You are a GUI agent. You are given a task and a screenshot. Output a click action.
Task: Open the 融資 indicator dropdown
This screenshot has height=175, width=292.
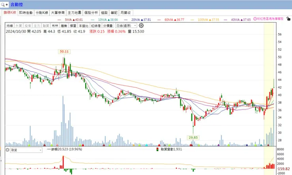pyautogui.click(x=26, y=150)
